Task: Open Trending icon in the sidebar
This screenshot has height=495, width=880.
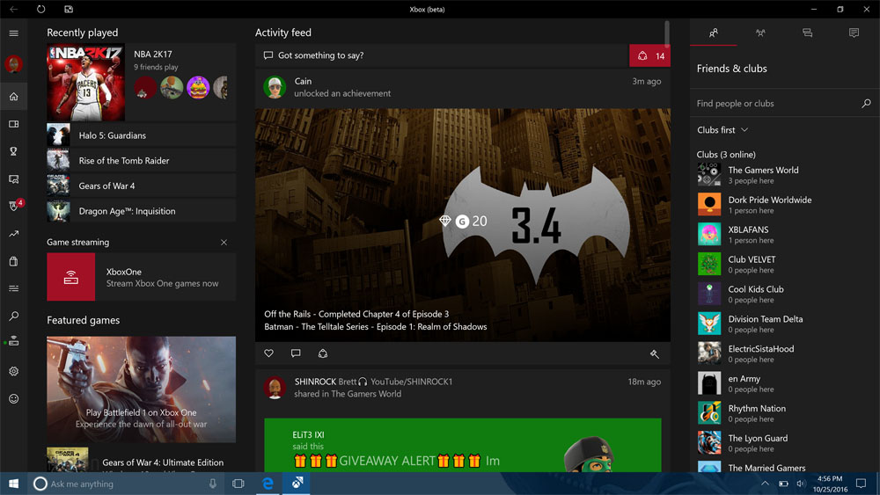Action: click(x=13, y=234)
